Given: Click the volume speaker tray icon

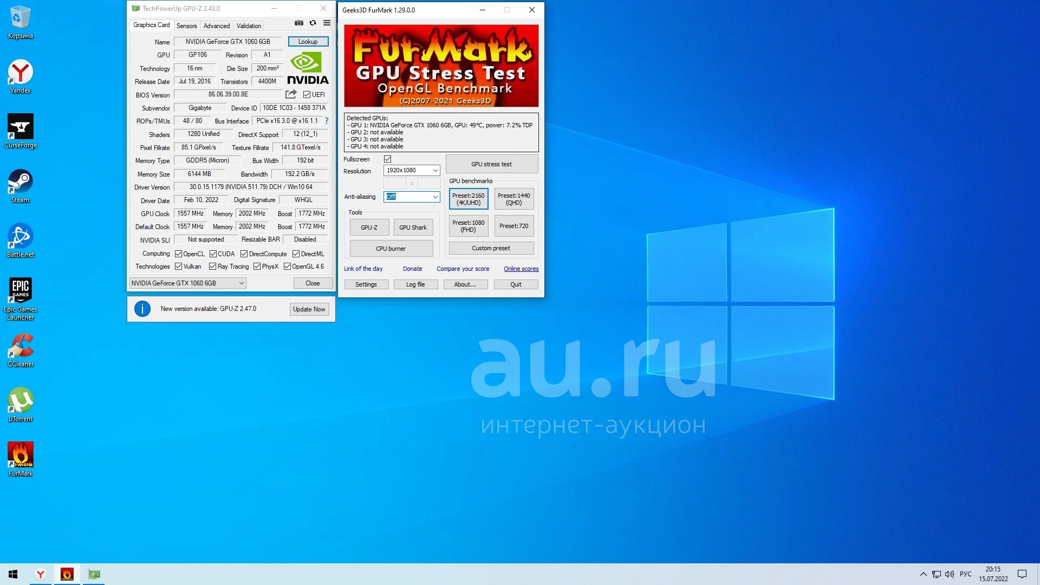Looking at the screenshot, I should click(950, 574).
